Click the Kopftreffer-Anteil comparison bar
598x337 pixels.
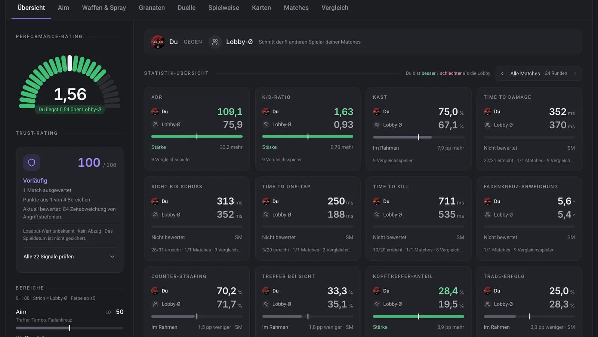(418, 316)
